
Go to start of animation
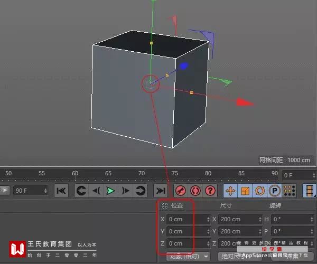point(61,191)
